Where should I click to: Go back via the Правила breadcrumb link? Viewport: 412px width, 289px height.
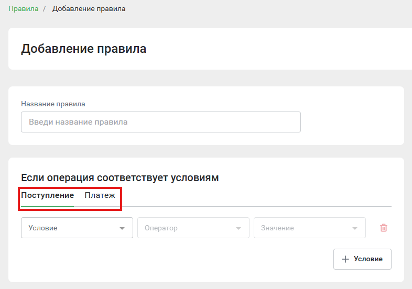[24, 9]
